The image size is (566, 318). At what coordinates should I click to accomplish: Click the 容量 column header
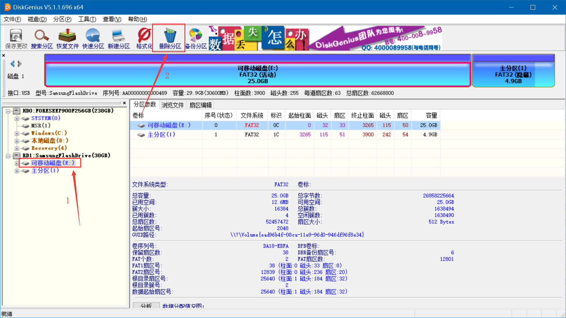[x=426, y=116]
